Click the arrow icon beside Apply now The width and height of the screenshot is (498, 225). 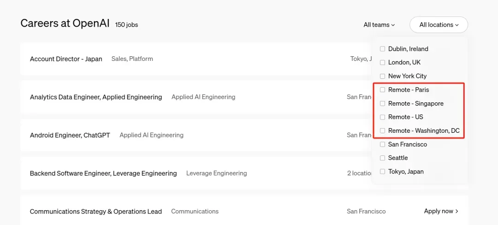(x=457, y=211)
